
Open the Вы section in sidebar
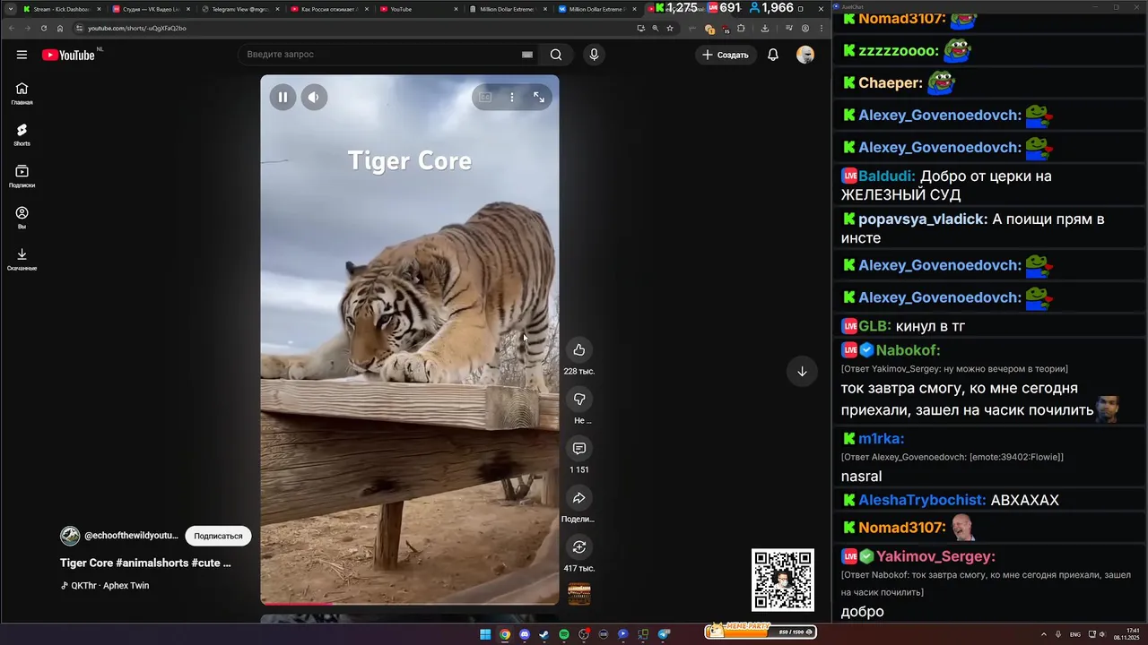22,218
